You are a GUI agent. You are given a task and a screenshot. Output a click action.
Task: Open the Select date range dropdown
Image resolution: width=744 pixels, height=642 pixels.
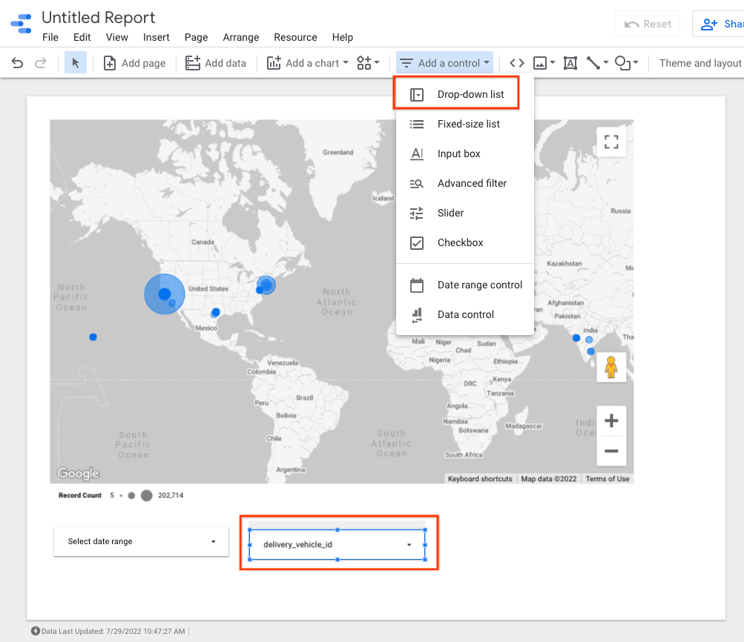[x=140, y=541]
